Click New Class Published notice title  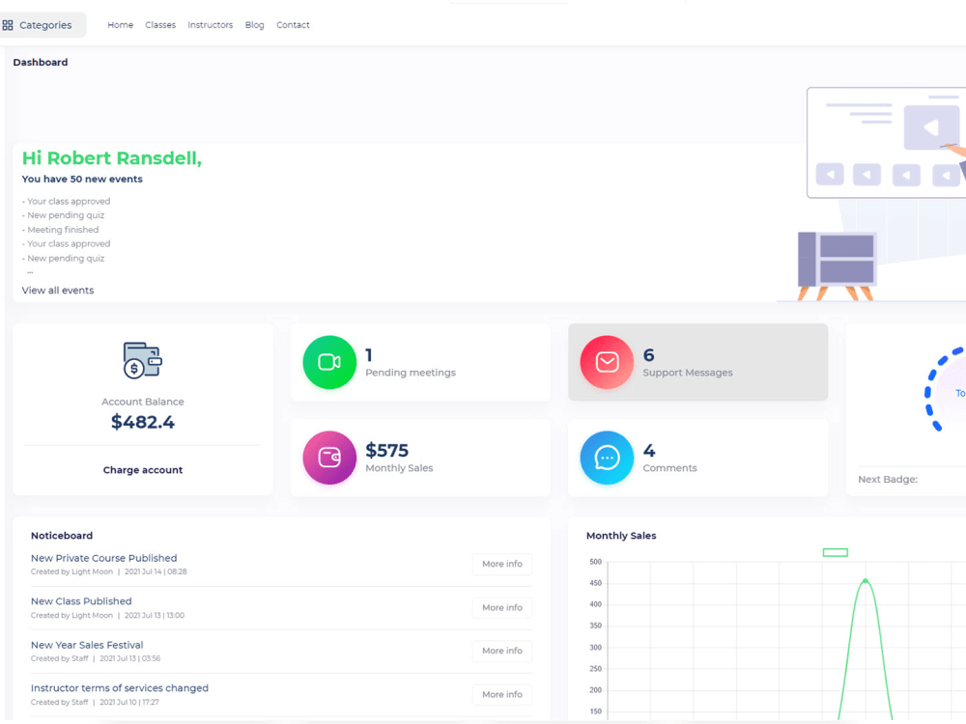pos(81,601)
